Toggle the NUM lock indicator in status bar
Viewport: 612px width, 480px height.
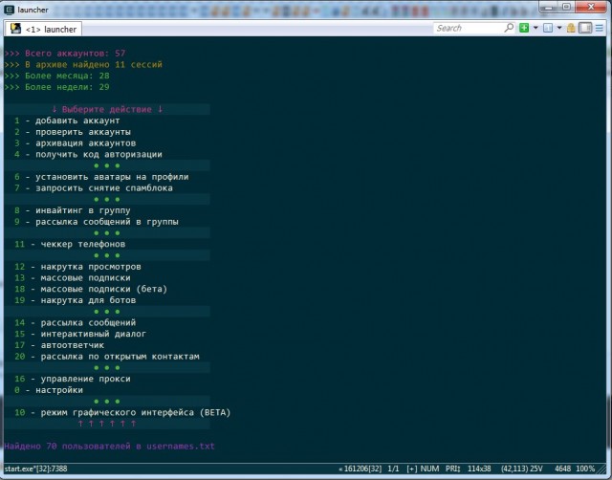click(x=430, y=469)
